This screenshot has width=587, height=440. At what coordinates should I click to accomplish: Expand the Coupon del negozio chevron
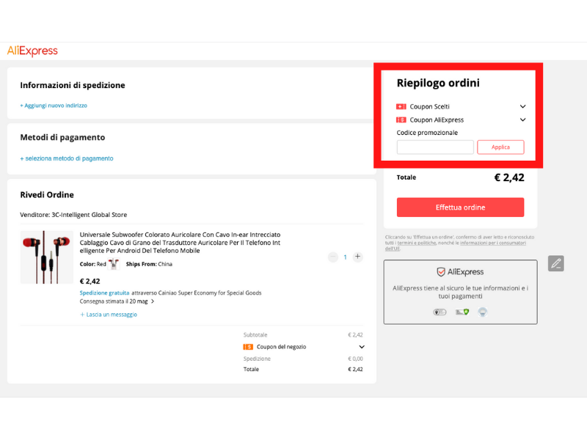362,347
